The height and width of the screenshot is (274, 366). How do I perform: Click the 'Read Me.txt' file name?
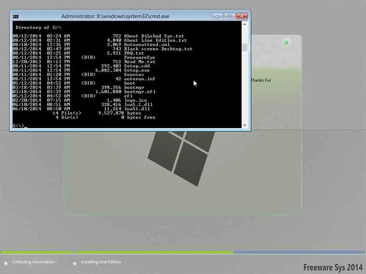(x=140, y=62)
